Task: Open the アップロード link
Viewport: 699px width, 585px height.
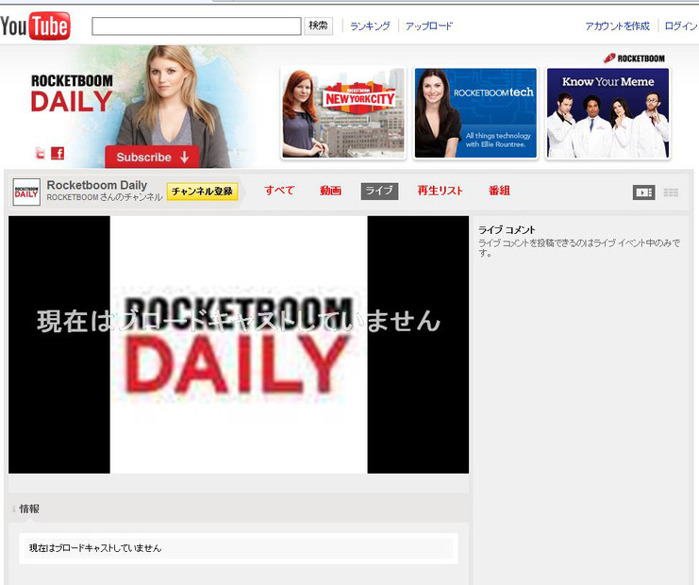Action: click(429, 25)
